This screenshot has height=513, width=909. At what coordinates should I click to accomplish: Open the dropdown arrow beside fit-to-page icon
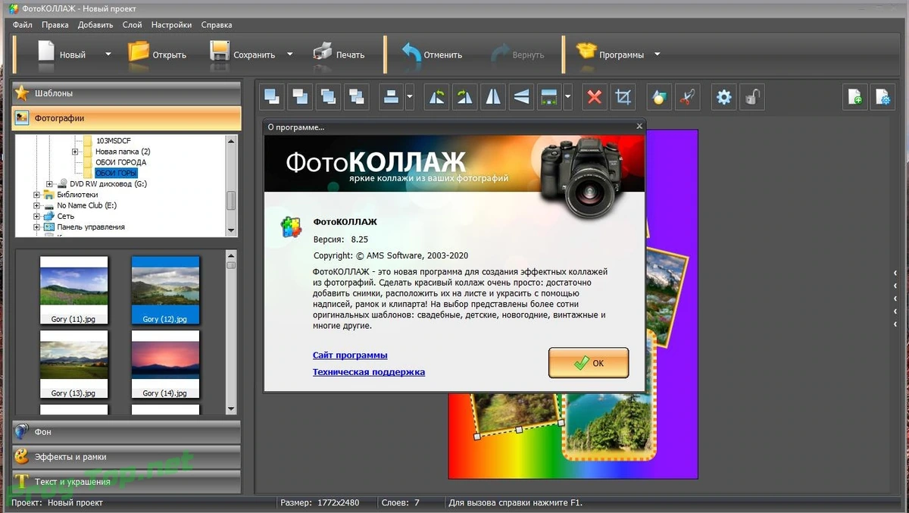point(567,97)
